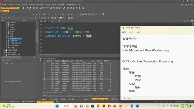
Task: Click the DEPTNO column header
Action: pos(106,61)
